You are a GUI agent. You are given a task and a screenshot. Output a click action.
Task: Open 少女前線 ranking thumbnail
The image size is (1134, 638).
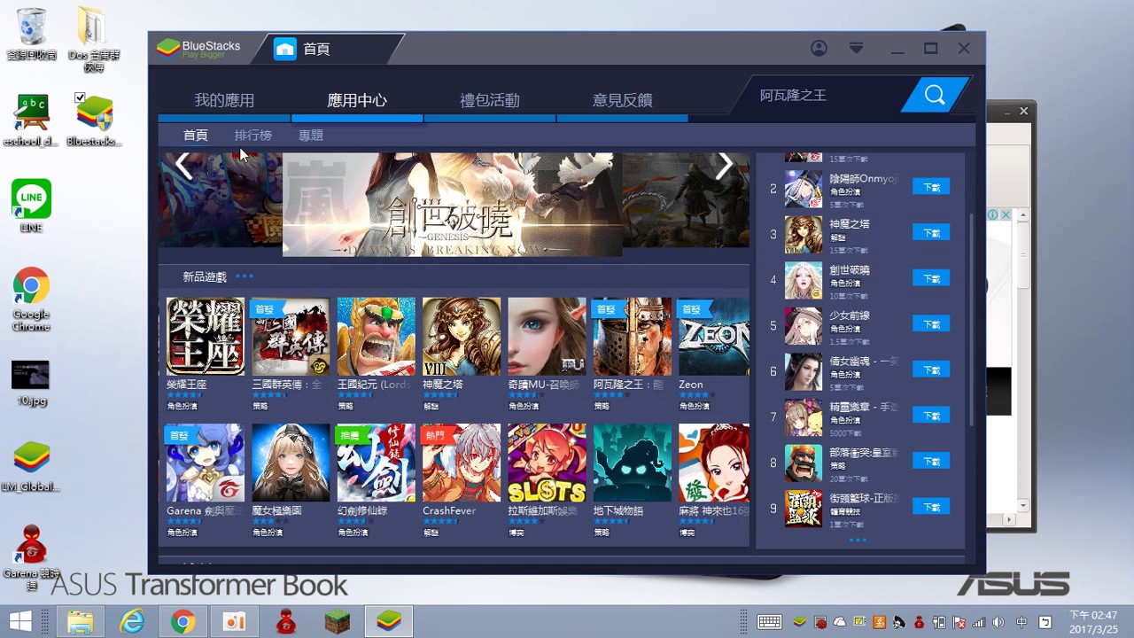[804, 326]
